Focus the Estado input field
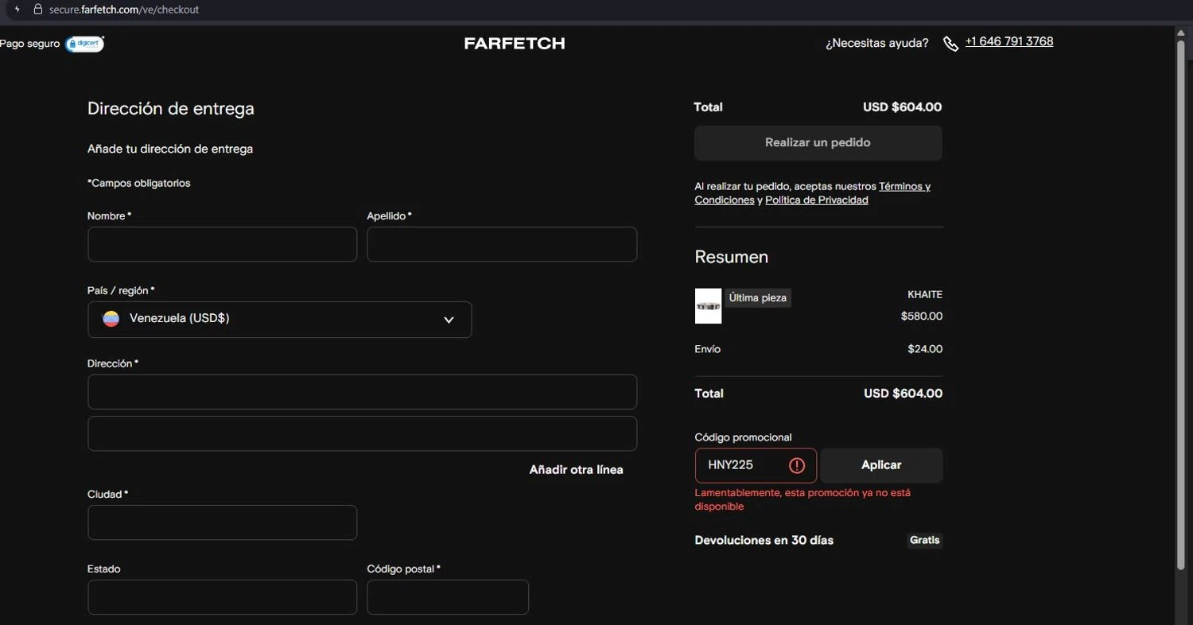This screenshot has height=625, width=1193. coord(223,597)
